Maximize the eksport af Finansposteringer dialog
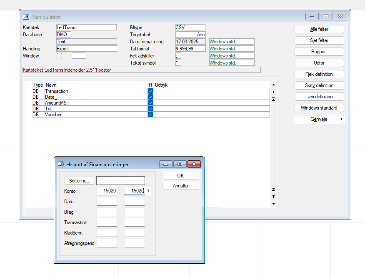 click(x=180, y=164)
